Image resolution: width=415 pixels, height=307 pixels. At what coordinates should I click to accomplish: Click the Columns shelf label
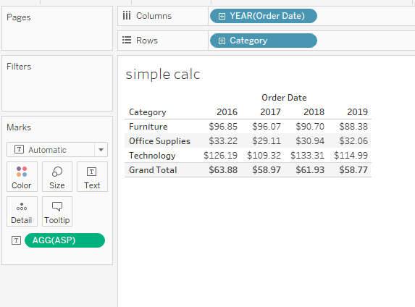[x=154, y=16]
